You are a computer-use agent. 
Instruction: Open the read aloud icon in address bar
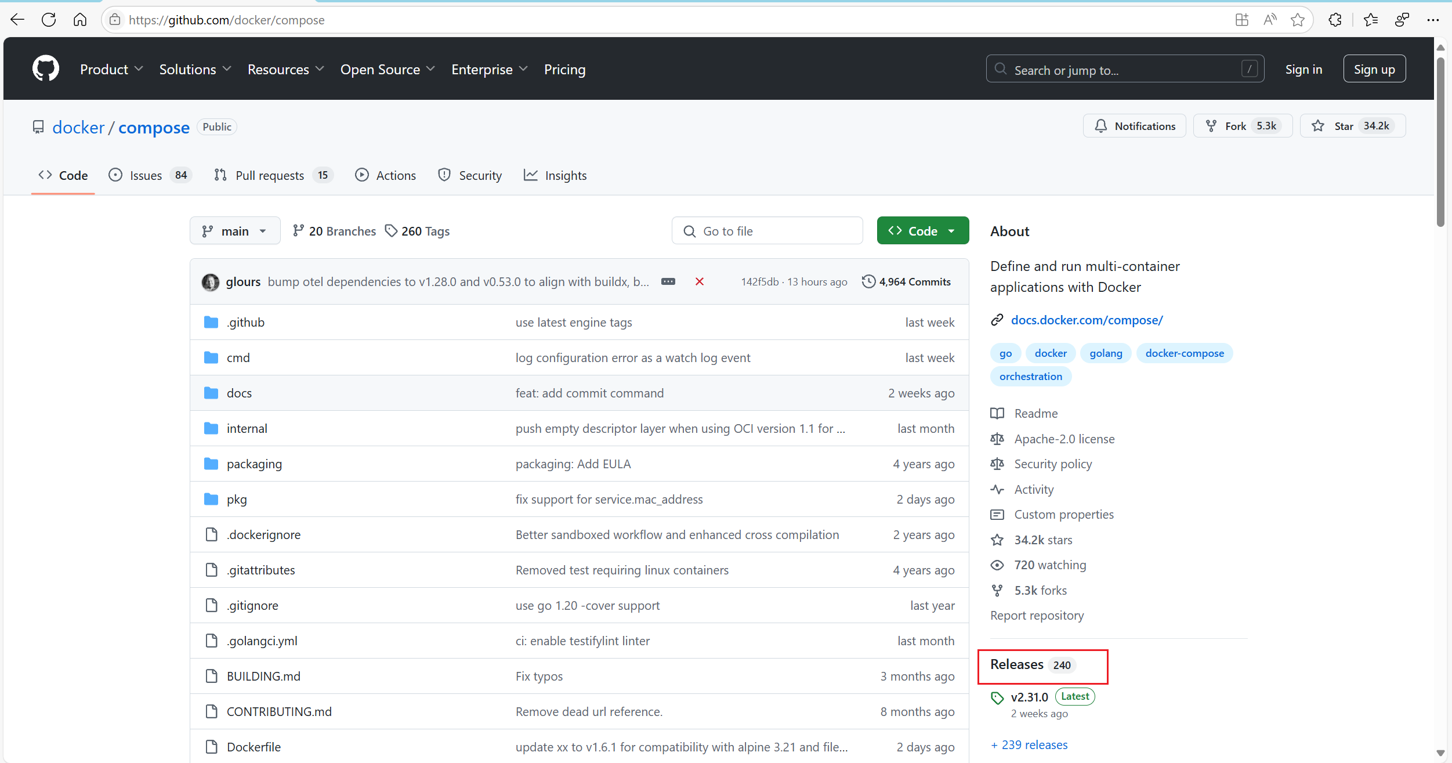point(1270,20)
